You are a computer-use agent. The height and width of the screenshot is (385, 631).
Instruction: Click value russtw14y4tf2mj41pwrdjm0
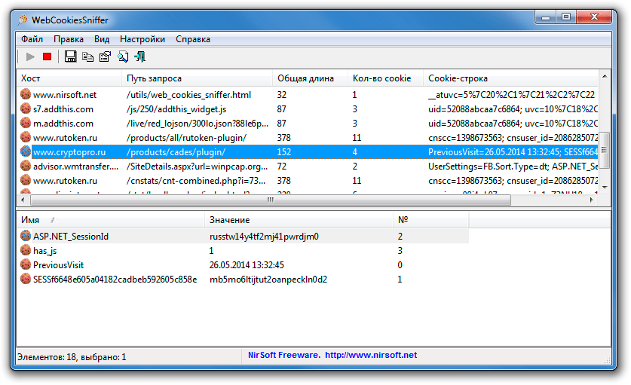pyautogui.click(x=264, y=236)
